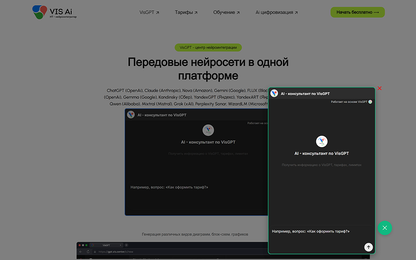Screen dimensions: 416x260
Task: Click the small globe icon by 'Работает на основе VisGPT'
Action: [370, 102]
